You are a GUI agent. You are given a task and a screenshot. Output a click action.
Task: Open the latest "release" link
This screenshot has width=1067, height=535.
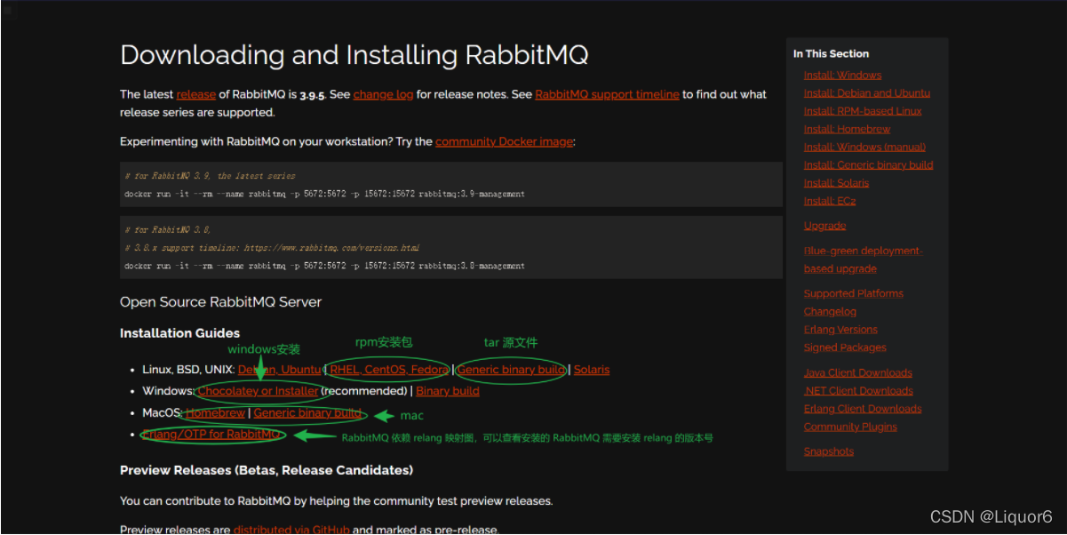click(x=195, y=94)
